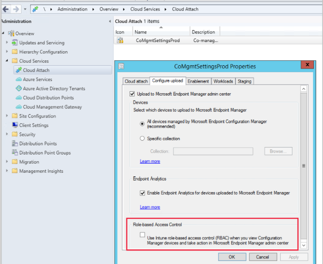
Task: Click the Description column header
Action: click(x=204, y=32)
